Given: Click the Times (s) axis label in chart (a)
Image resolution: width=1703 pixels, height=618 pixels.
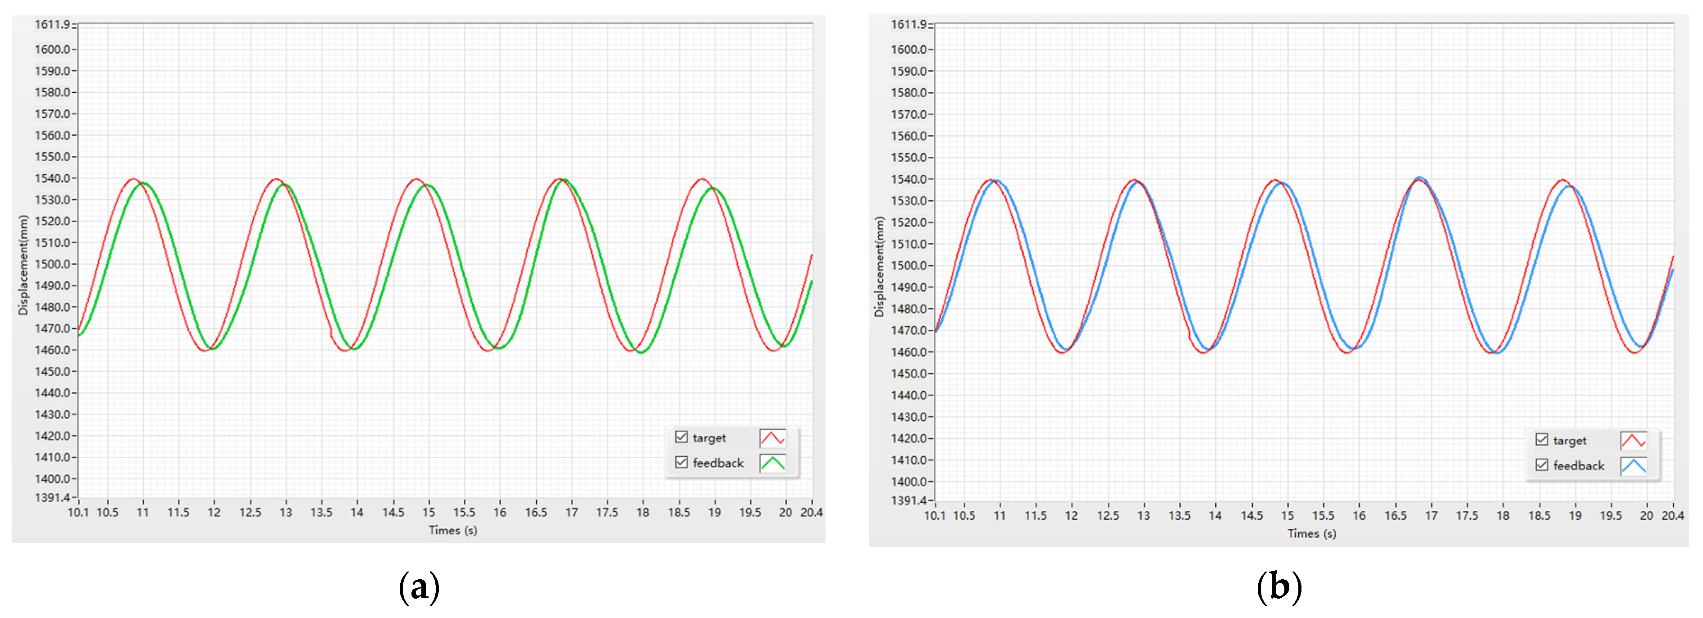Looking at the screenshot, I should point(453,530).
